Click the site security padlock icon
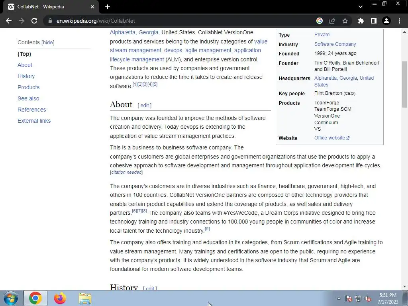This screenshot has width=408, height=306. (x=50, y=21)
